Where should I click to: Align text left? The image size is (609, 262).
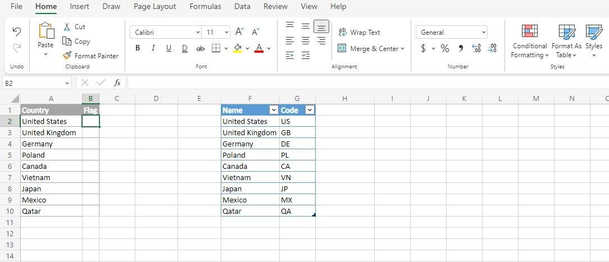pos(290,40)
